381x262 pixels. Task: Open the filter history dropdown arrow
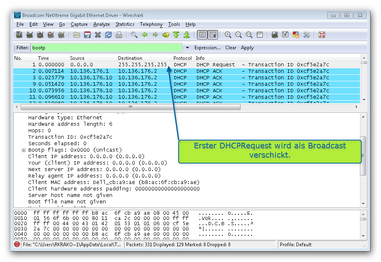pos(187,48)
